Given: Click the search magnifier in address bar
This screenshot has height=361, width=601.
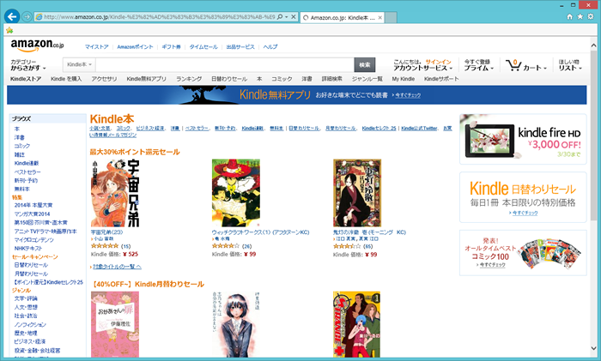Looking at the screenshot, I should pyautogui.click(x=280, y=17).
